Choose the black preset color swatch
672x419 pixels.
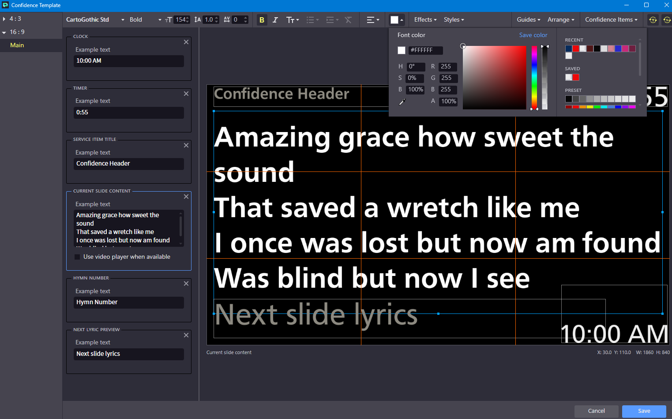[x=569, y=99]
